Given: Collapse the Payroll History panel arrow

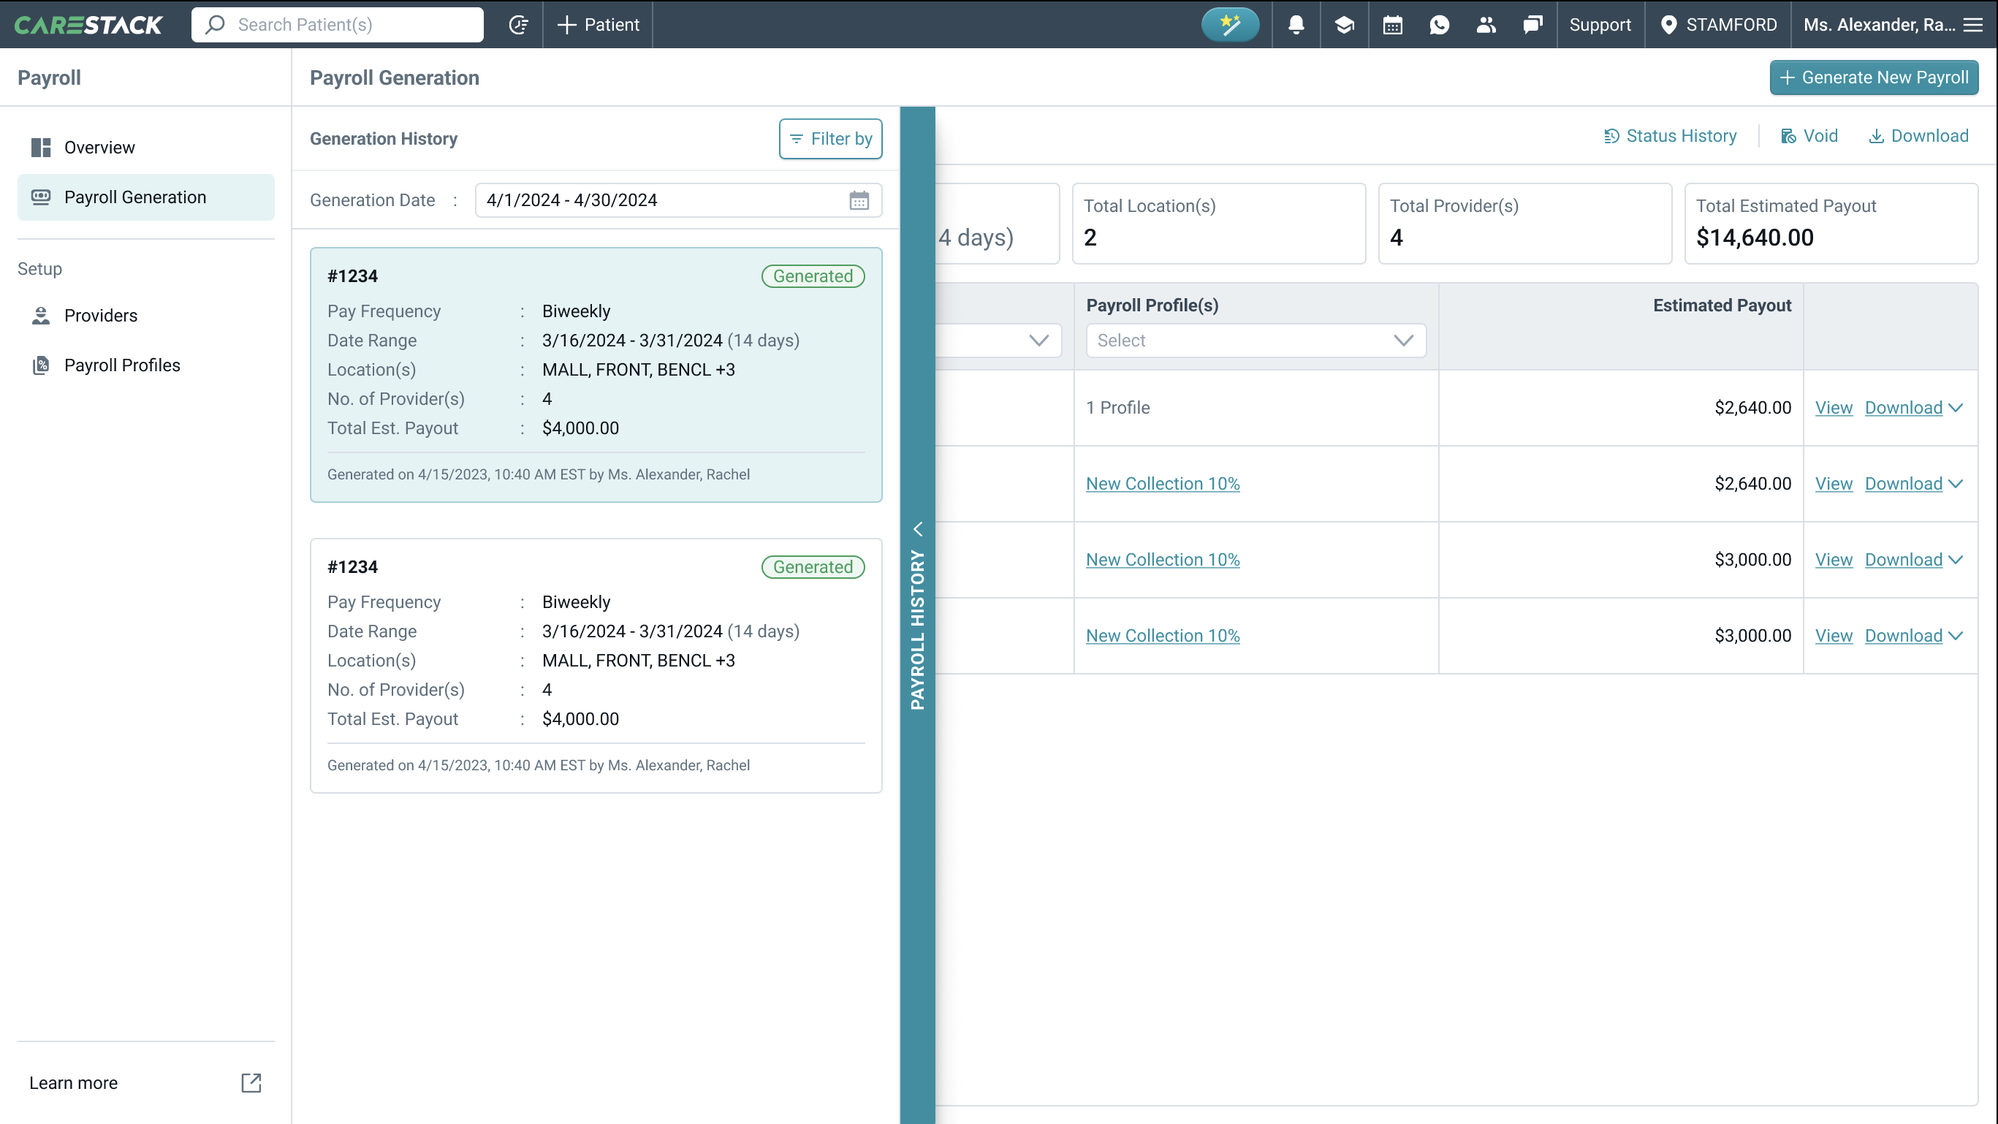Looking at the screenshot, I should [x=918, y=529].
